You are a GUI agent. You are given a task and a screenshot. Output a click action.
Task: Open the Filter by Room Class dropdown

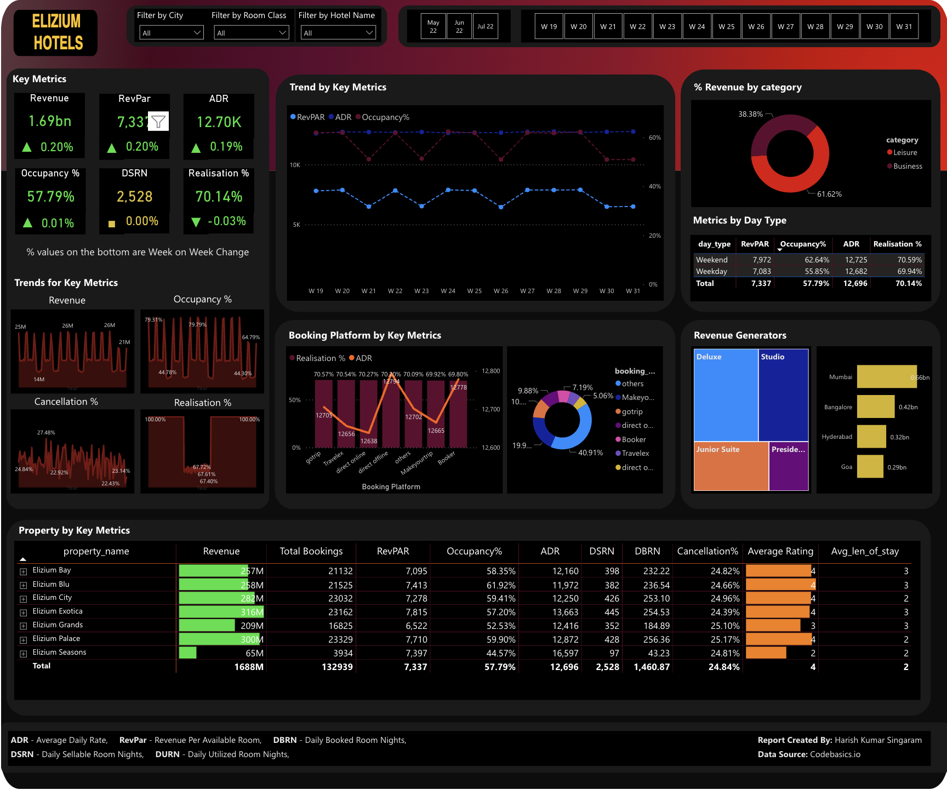(x=250, y=33)
